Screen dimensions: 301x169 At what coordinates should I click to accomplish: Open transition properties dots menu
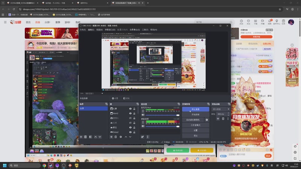coord(228,119)
